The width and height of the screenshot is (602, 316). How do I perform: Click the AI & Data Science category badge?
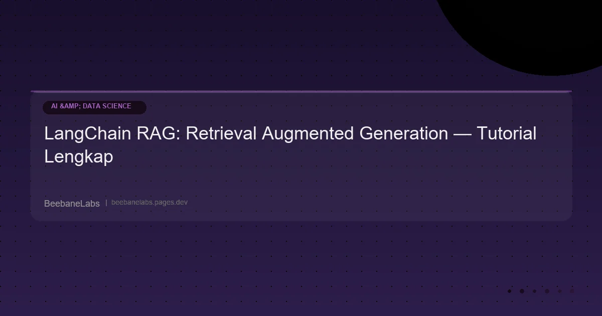coord(94,107)
